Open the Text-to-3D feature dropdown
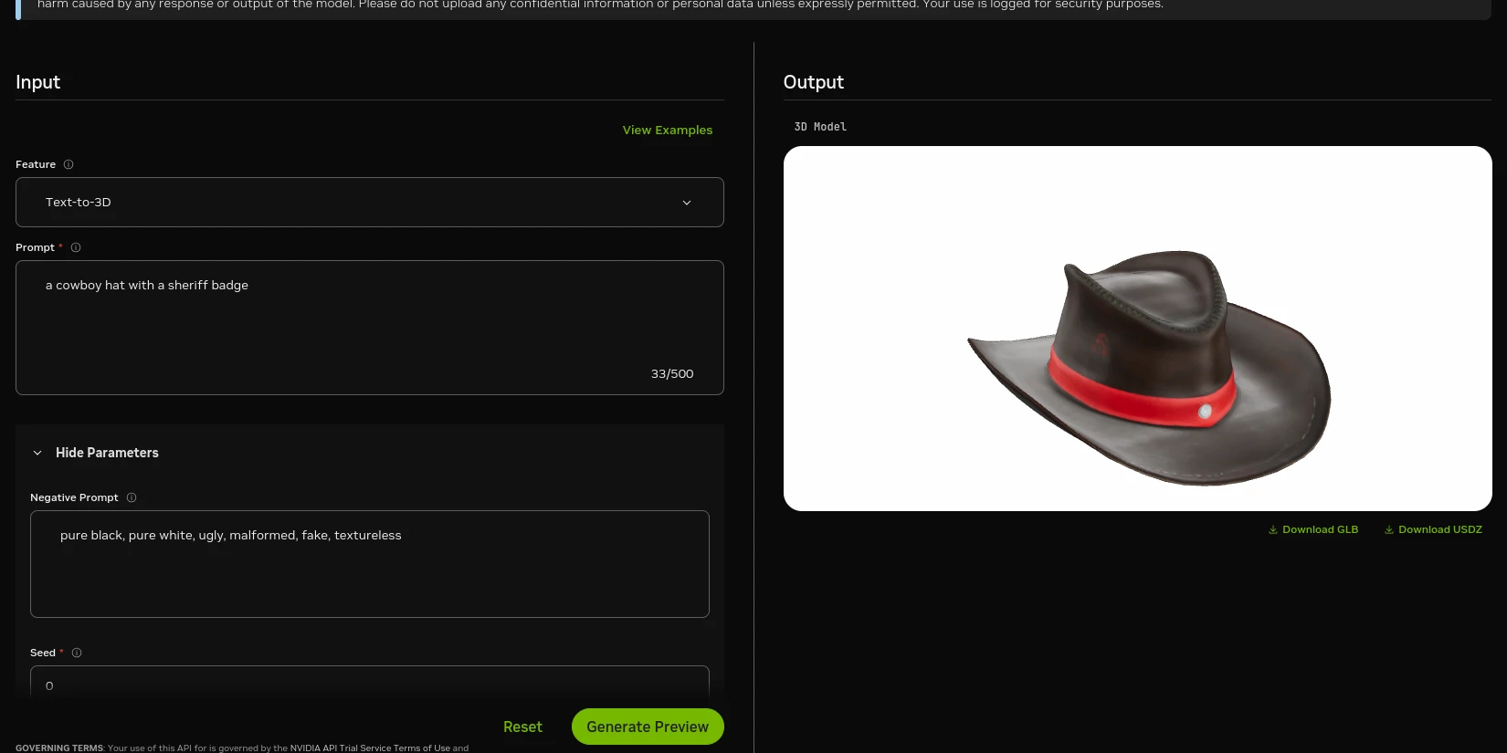 click(x=369, y=203)
